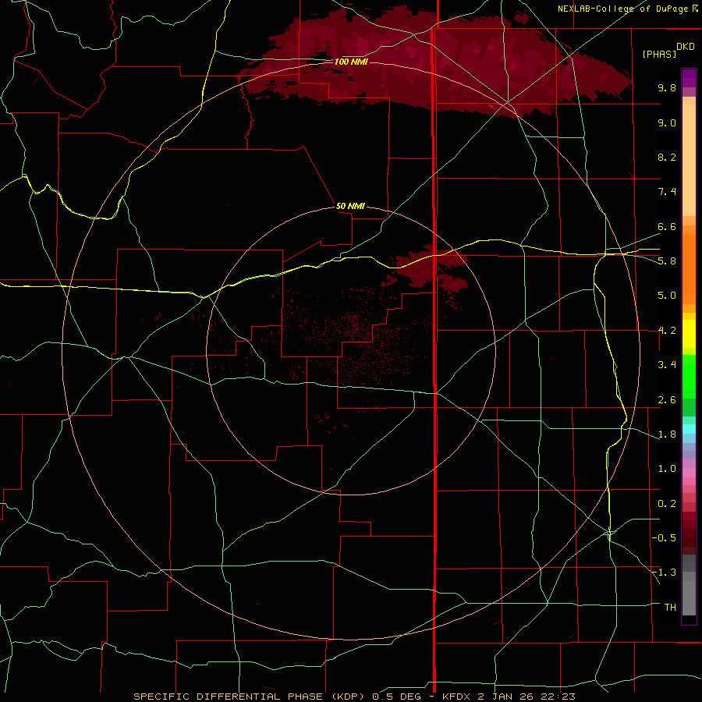Click the TH threshold legend label
The height and width of the screenshot is (702, 702).
coord(670,608)
